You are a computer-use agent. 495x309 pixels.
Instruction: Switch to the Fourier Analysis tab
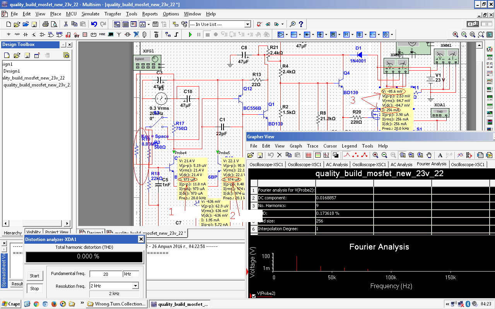click(x=432, y=164)
